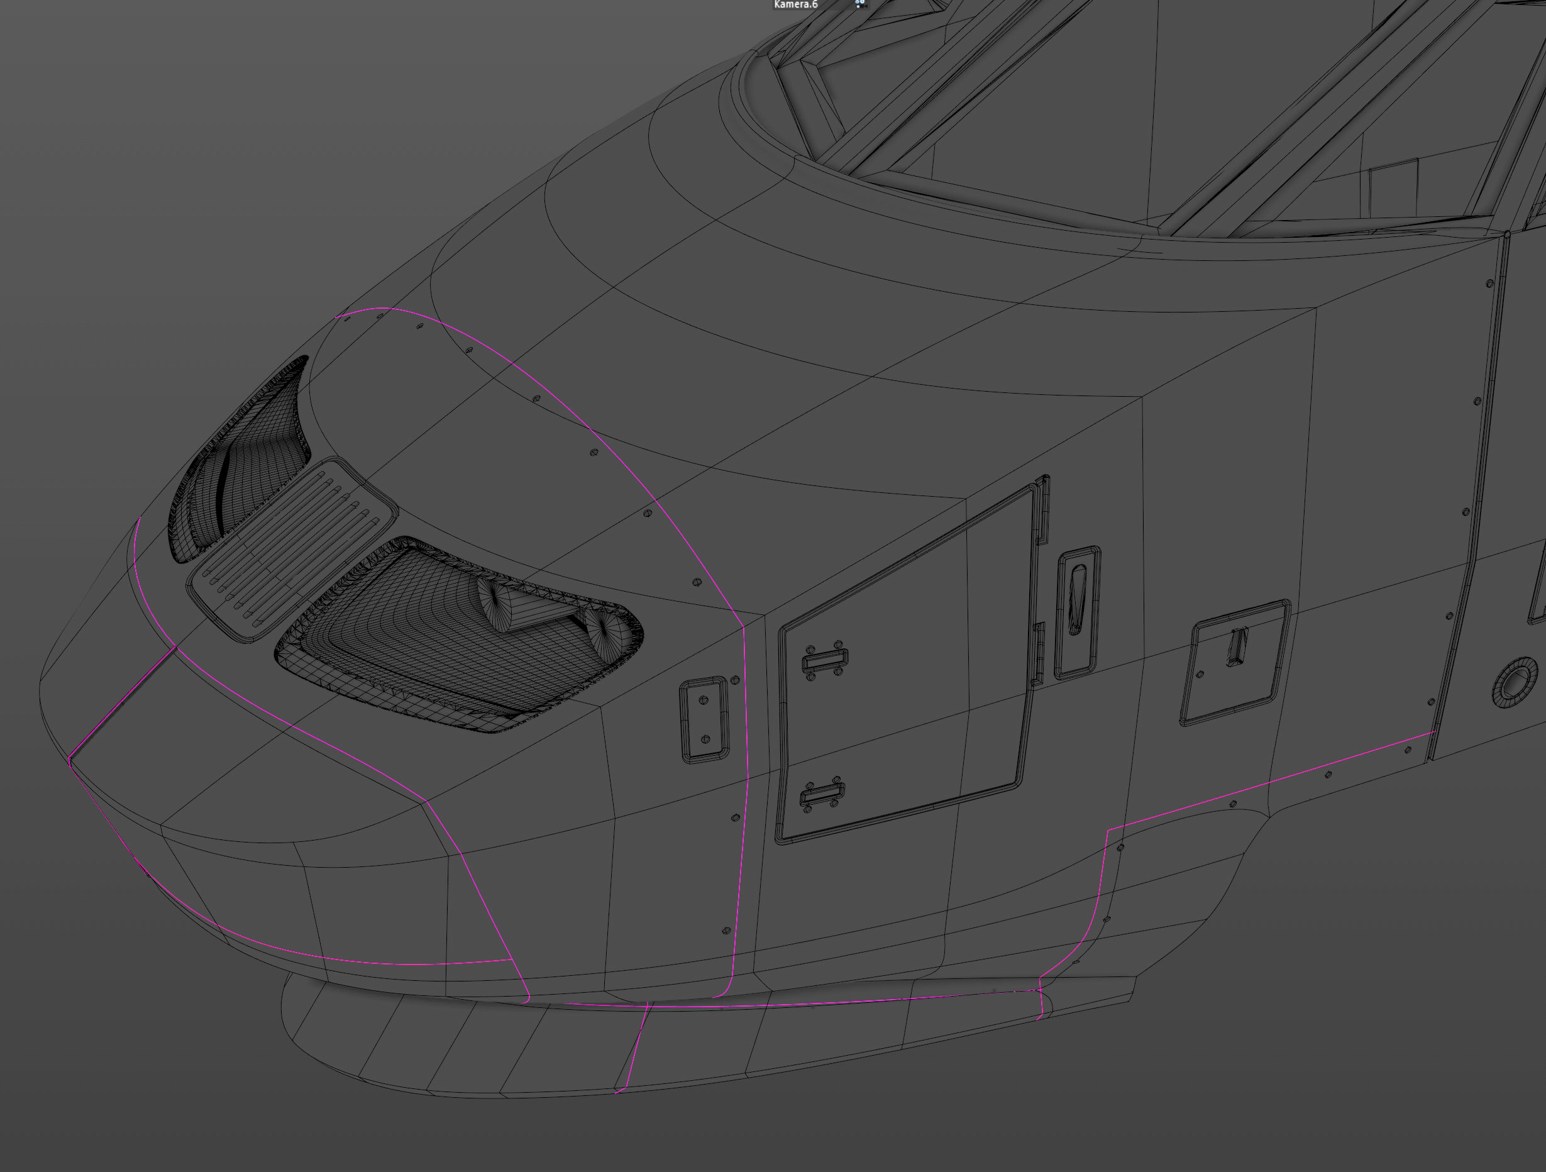This screenshot has height=1172, width=1546.
Task: Select the small two-screw plate left of door
Action: coord(705,719)
